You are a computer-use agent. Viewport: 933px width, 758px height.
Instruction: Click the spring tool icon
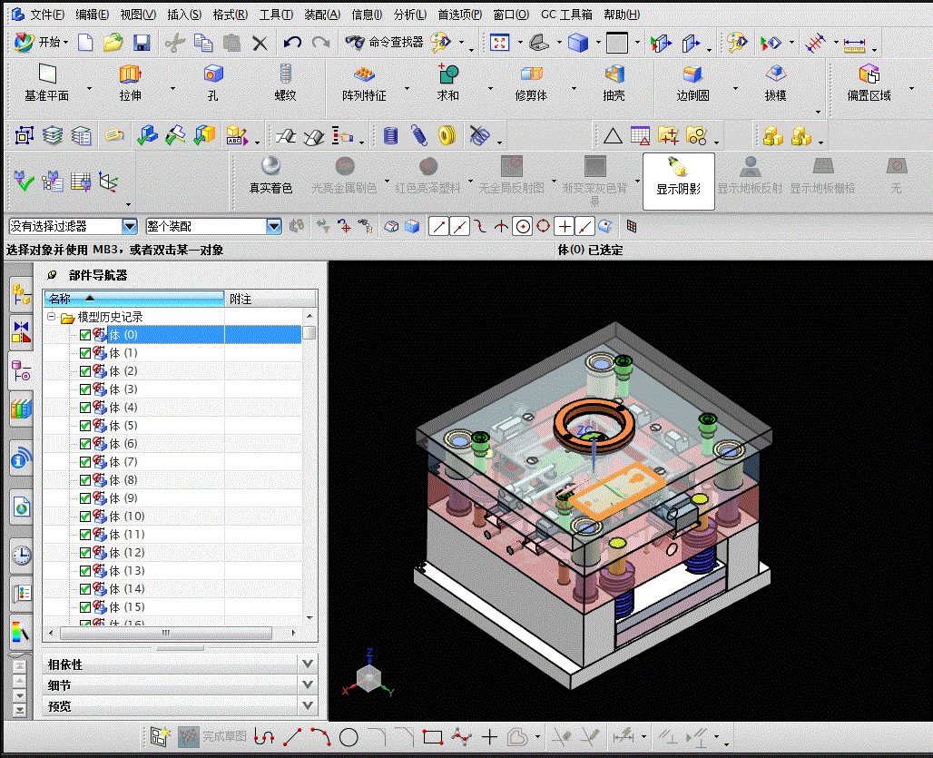click(419, 135)
